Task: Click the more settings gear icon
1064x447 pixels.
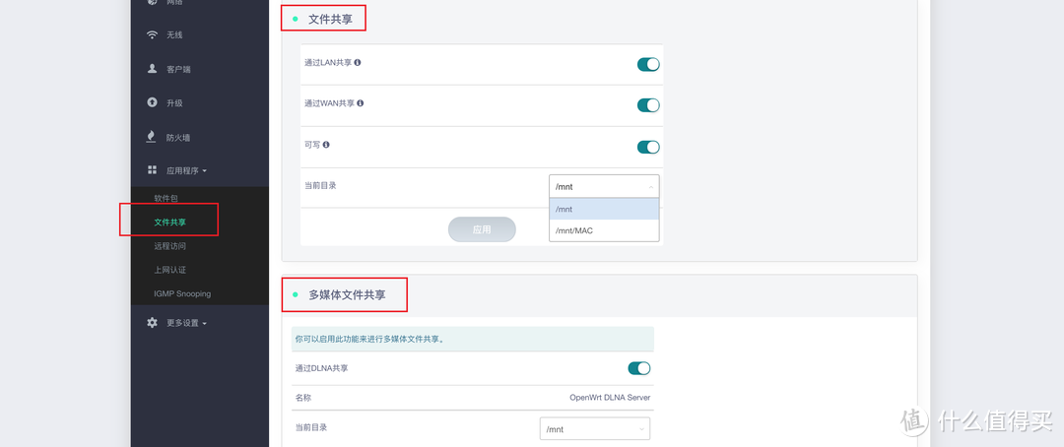Action: 152,323
